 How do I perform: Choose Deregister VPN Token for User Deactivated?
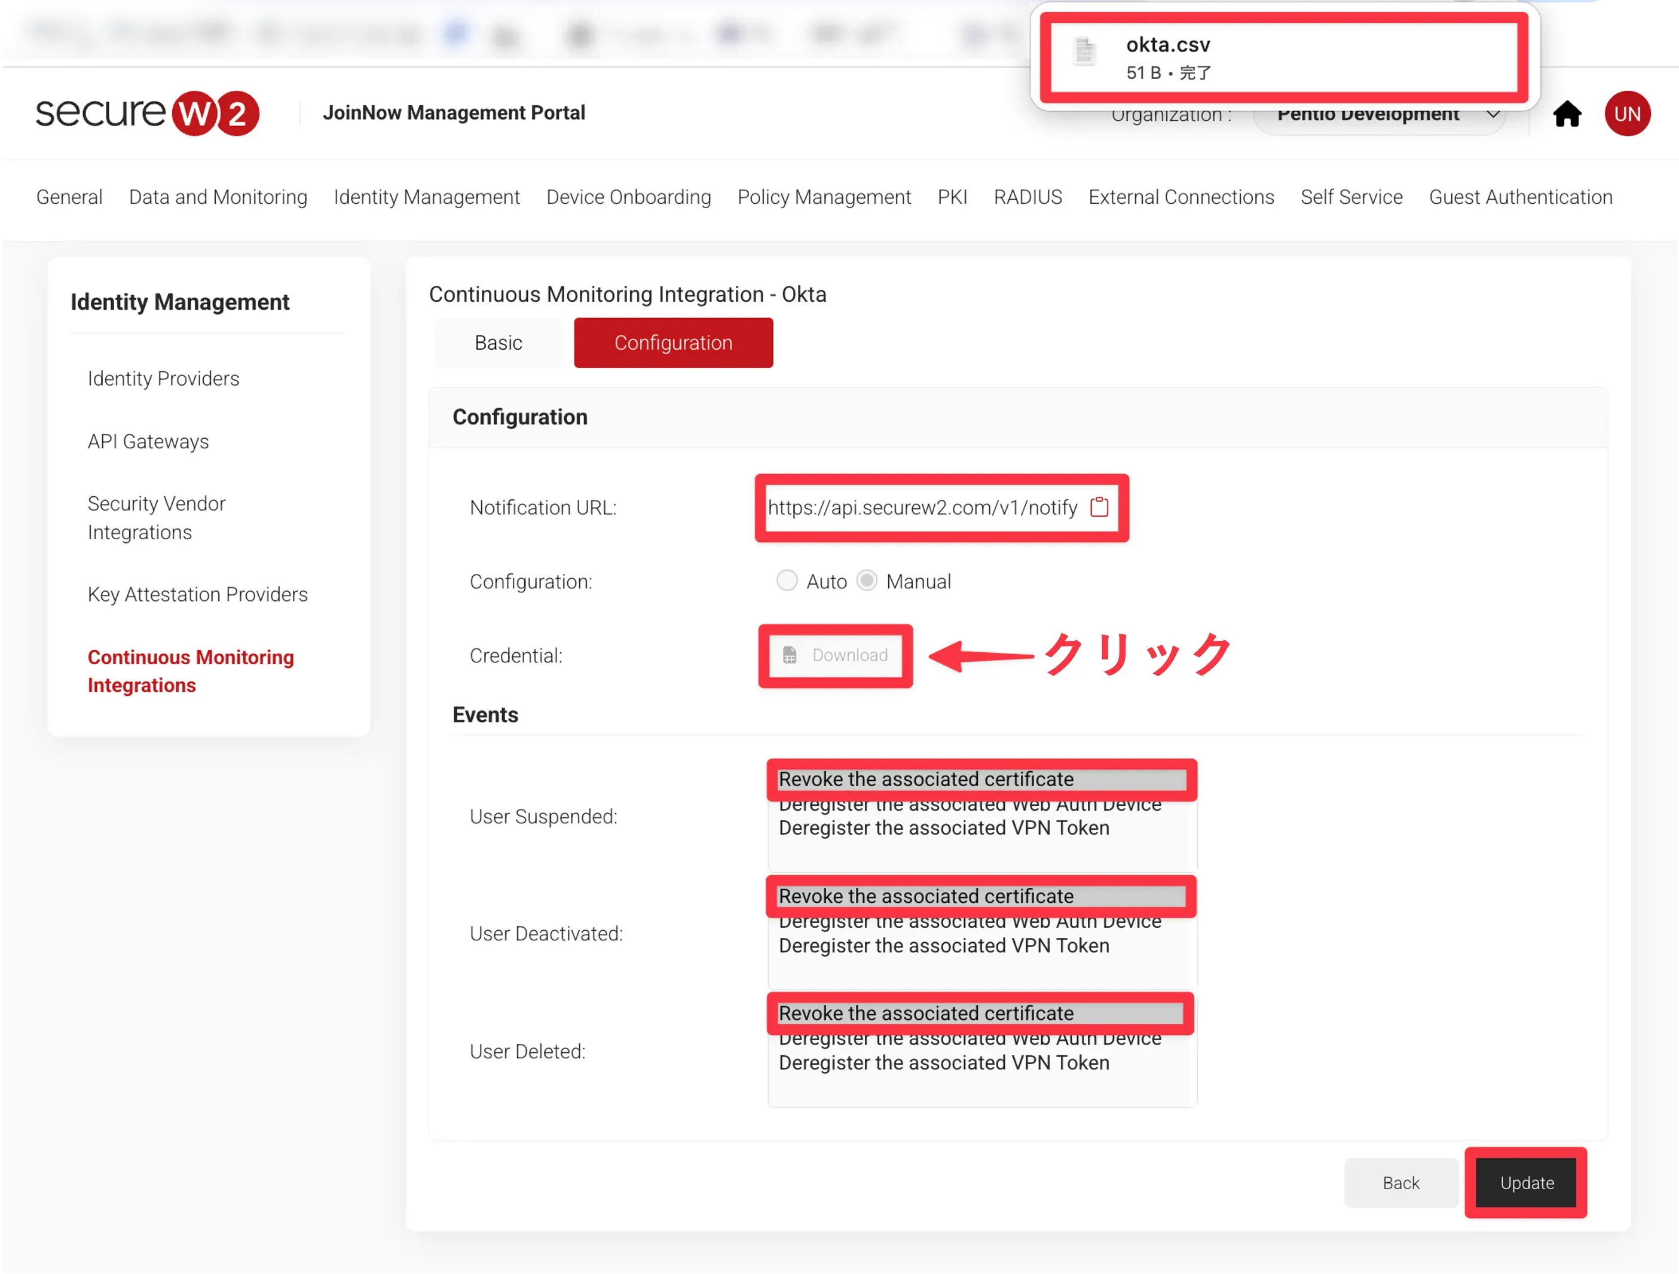pyautogui.click(x=943, y=945)
